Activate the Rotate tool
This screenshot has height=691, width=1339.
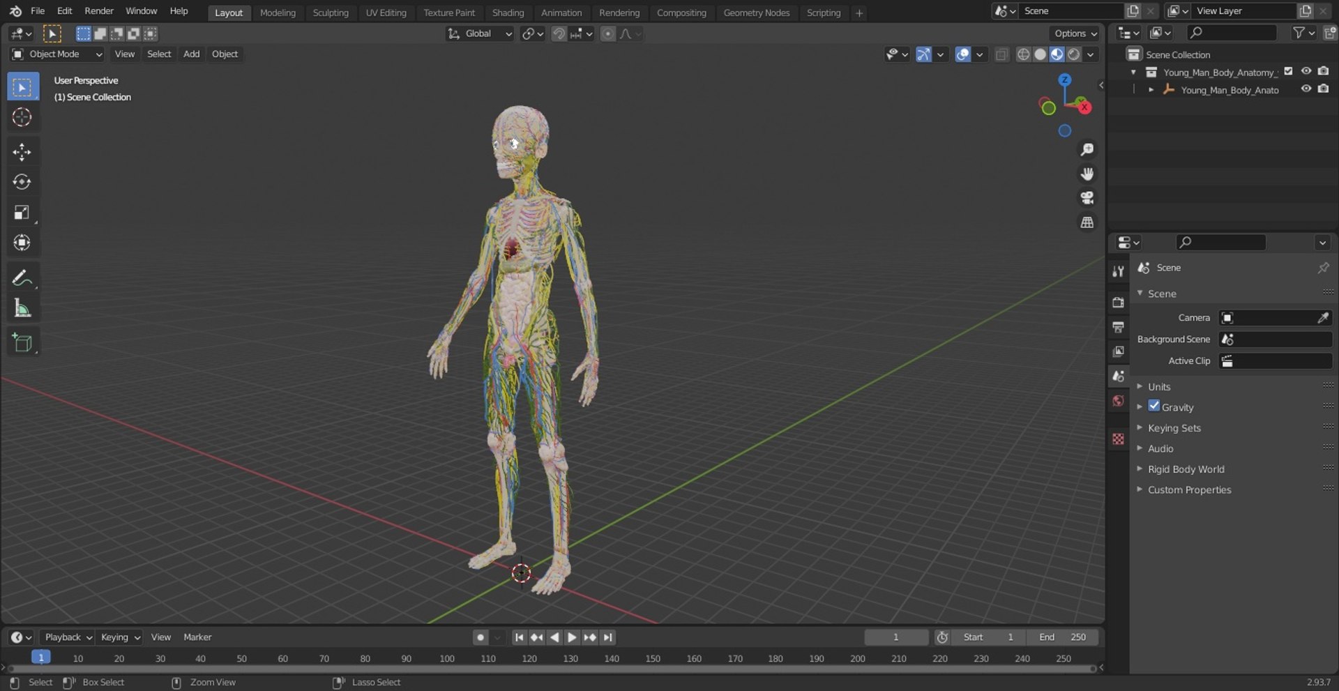point(22,182)
